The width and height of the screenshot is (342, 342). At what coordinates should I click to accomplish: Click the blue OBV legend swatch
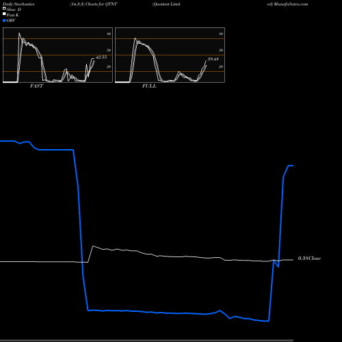tap(4, 21)
